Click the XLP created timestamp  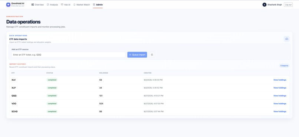(x=153, y=88)
